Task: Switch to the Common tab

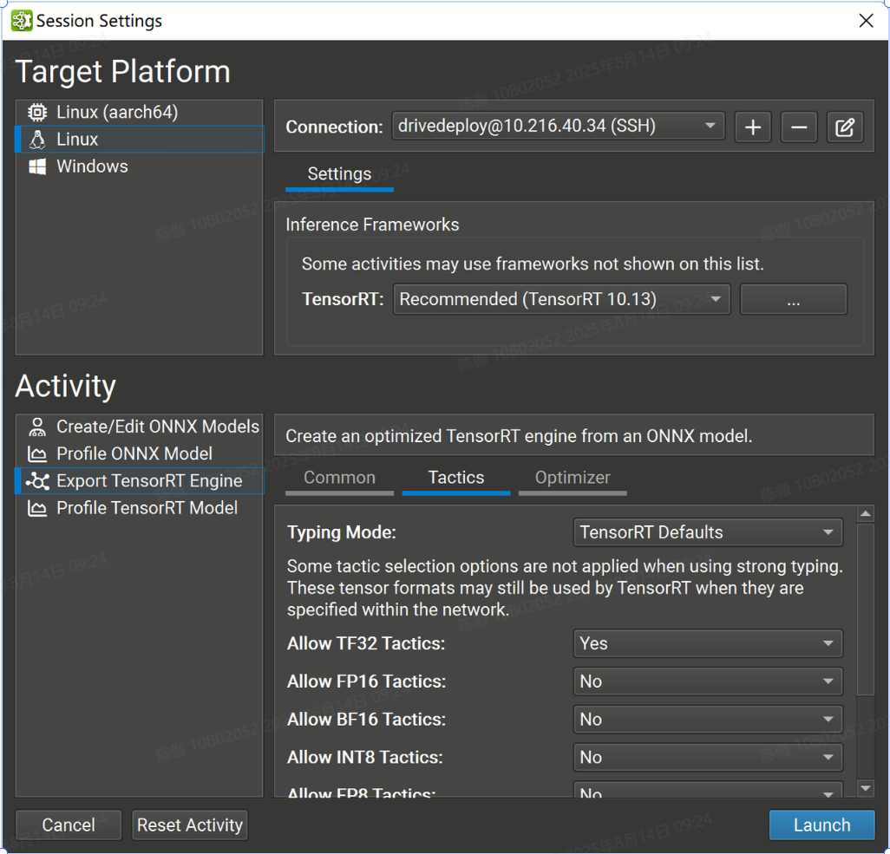Action: pos(339,479)
